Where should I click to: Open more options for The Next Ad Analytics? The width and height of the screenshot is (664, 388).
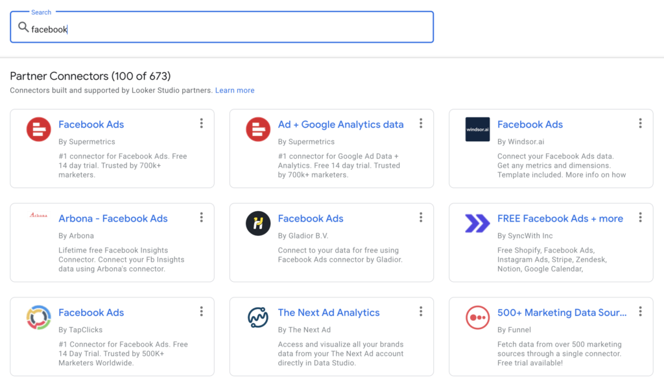pyautogui.click(x=421, y=312)
